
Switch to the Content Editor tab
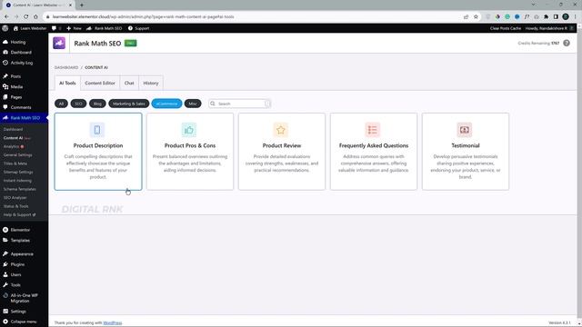tap(100, 83)
